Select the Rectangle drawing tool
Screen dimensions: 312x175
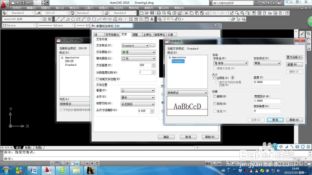tap(78, 19)
